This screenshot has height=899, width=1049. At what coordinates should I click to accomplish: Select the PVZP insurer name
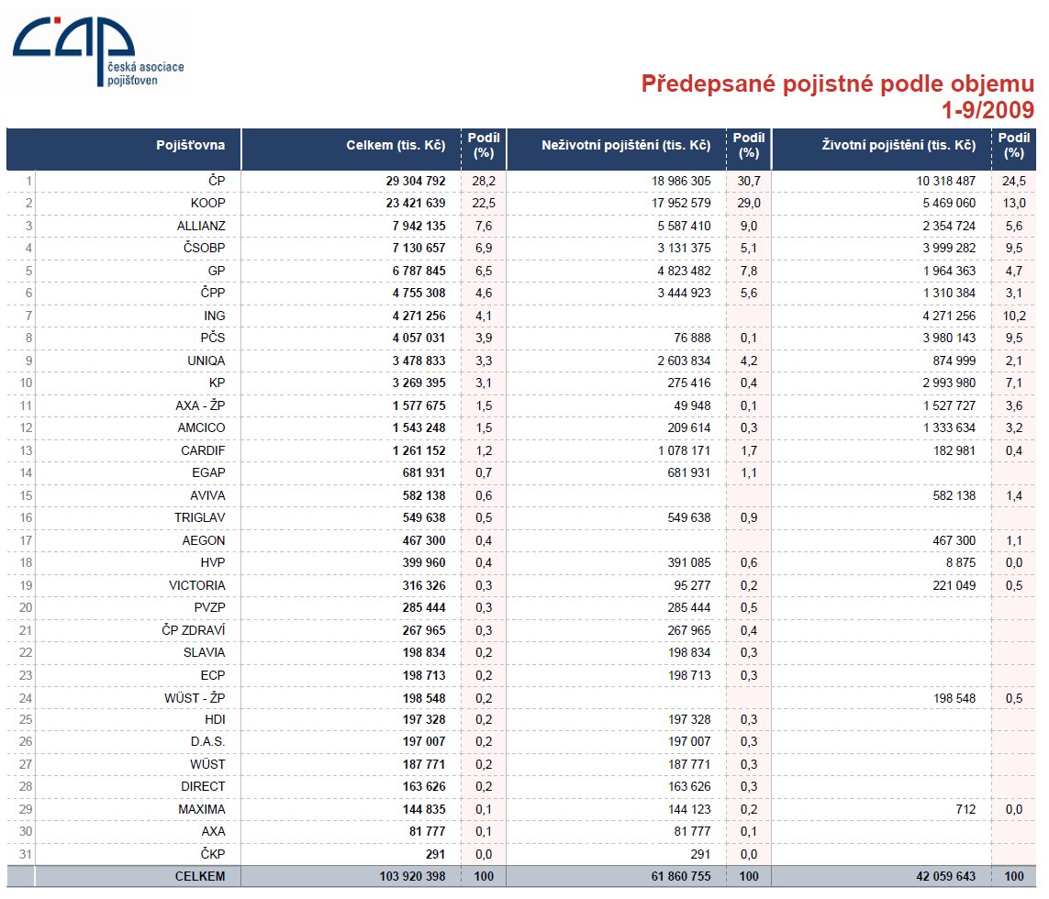click(x=209, y=607)
